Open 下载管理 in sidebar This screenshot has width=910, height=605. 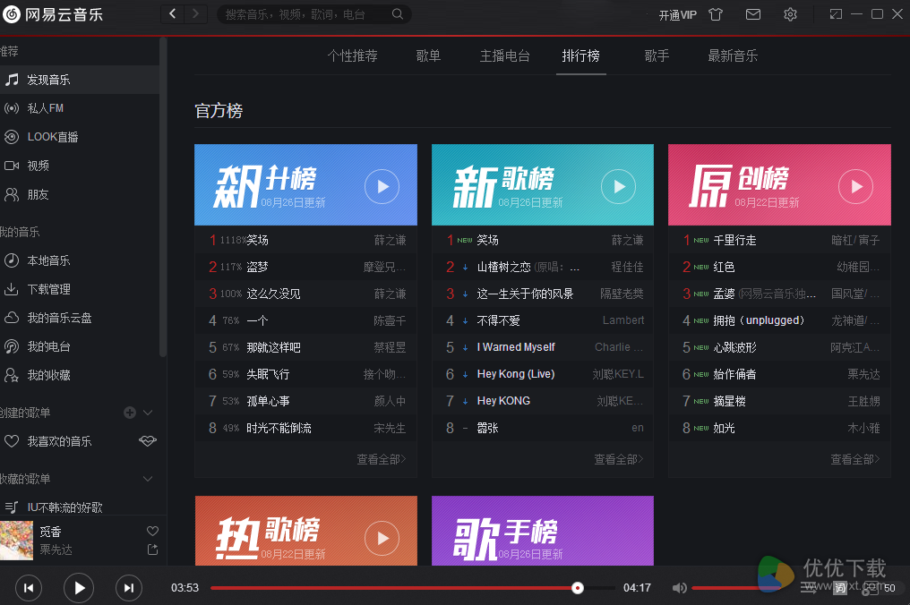click(80, 289)
